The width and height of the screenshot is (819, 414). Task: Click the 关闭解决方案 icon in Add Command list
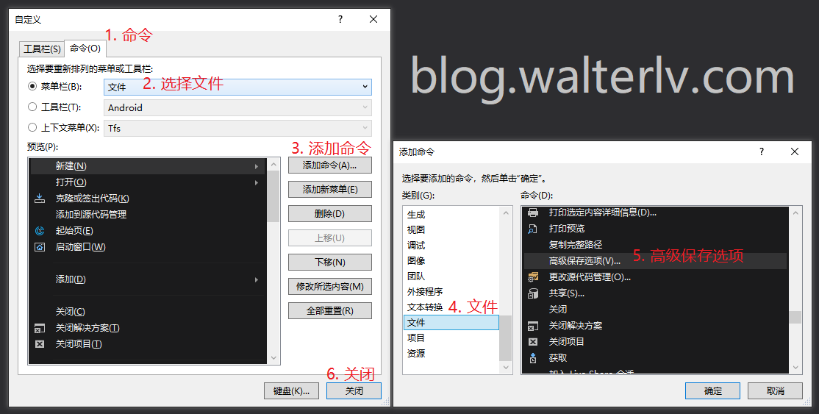point(533,326)
